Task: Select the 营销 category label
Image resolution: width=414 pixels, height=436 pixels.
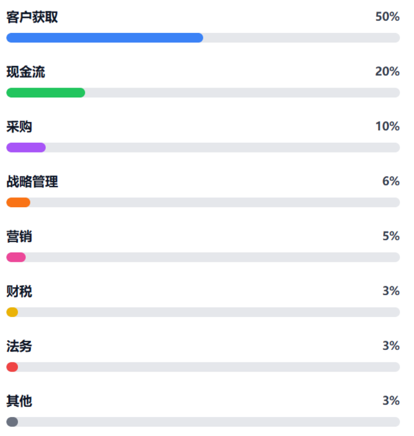Action: pyautogui.click(x=19, y=237)
